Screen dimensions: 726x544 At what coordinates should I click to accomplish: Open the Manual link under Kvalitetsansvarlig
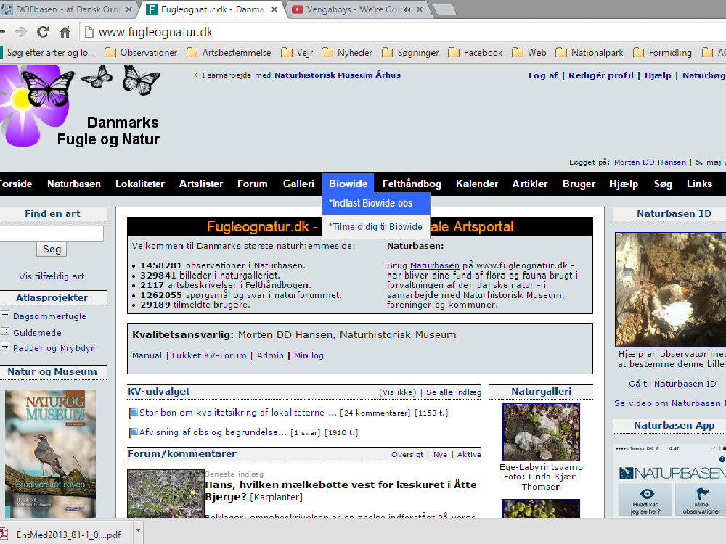click(147, 355)
